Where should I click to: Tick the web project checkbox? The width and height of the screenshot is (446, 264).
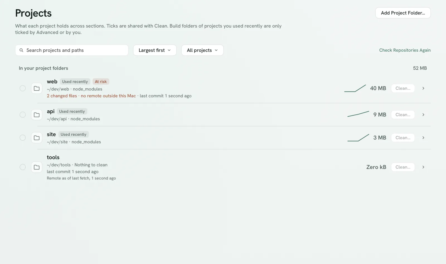pyautogui.click(x=23, y=88)
